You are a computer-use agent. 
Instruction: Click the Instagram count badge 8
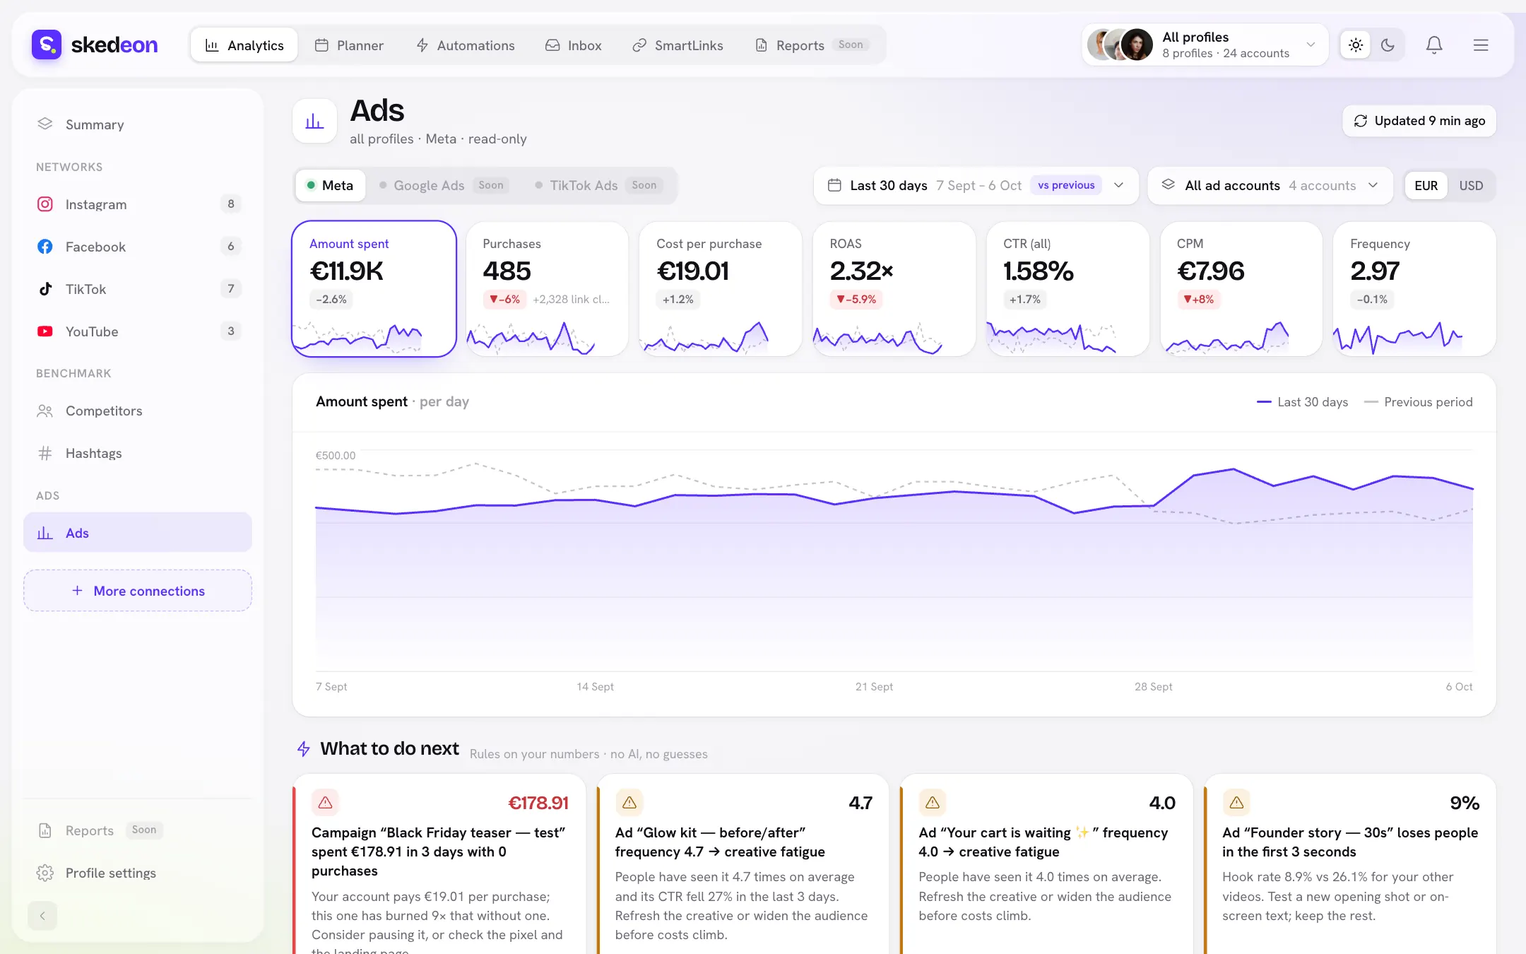click(231, 204)
